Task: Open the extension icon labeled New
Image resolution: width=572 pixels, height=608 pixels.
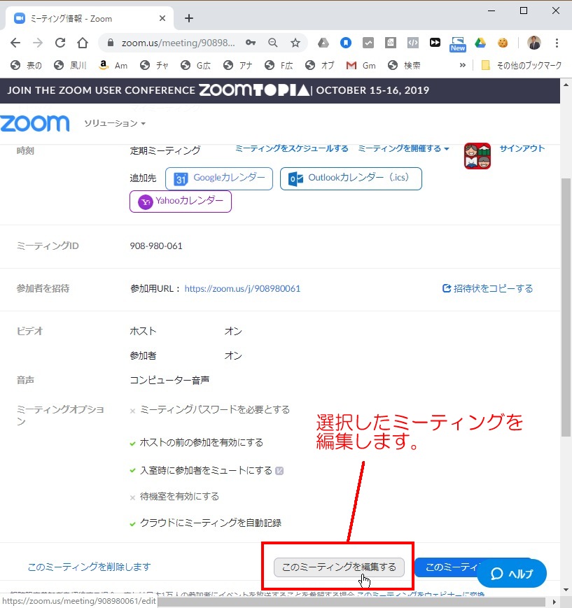Action: [457, 44]
